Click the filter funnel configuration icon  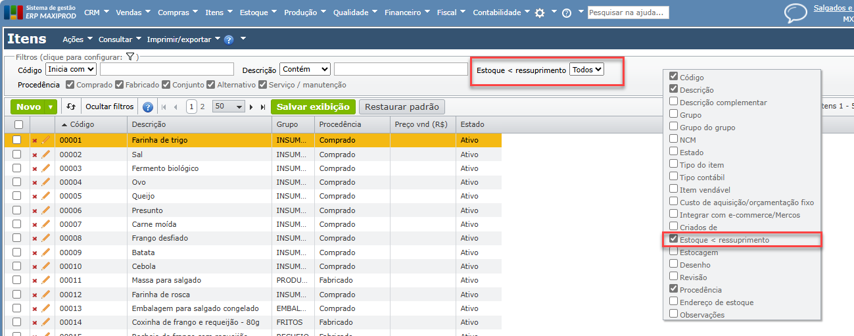[x=130, y=57]
